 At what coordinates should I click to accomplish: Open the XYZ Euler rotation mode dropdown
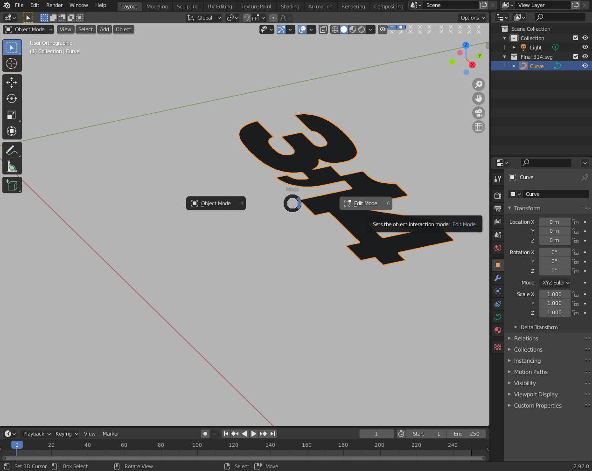click(x=555, y=283)
